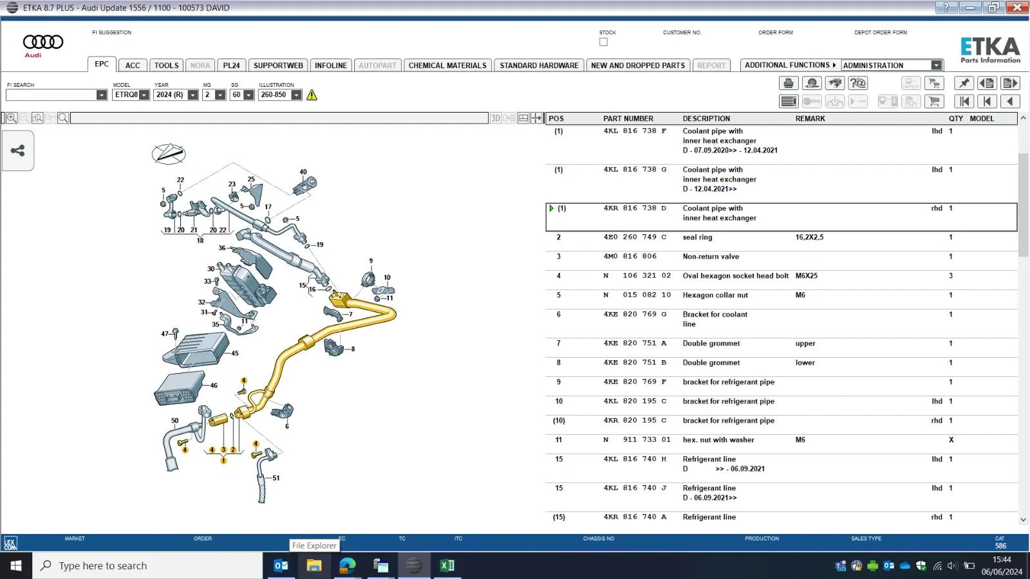Screen dimensions: 1030x579
Task: Open the FI SEARCH dropdown
Action: tap(102, 95)
